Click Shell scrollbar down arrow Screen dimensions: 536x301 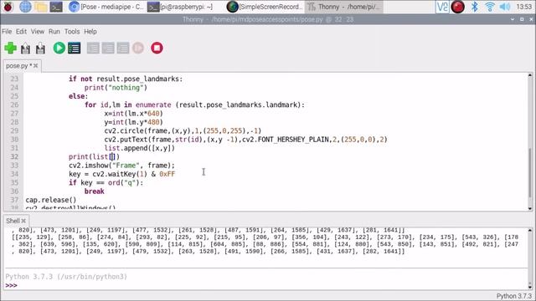point(530,287)
